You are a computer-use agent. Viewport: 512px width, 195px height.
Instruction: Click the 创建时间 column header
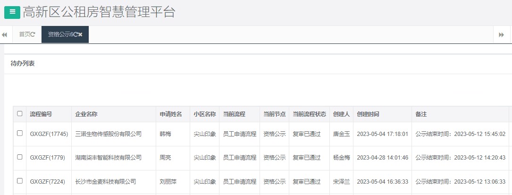pos(368,114)
